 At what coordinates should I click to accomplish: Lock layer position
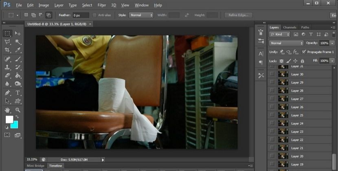(x=296, y=61)
